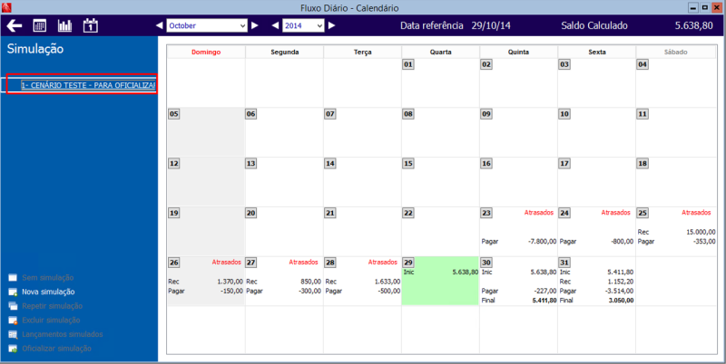This screenshot has width=726, height=364.
Task: Click the Quarta column header
Action: [x=441, y=53]
